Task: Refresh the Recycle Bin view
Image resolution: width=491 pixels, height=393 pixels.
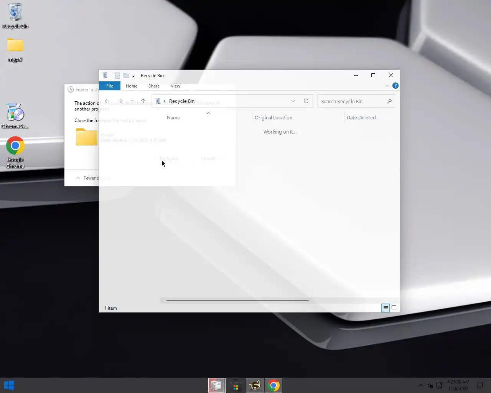Action: (306, 101)
